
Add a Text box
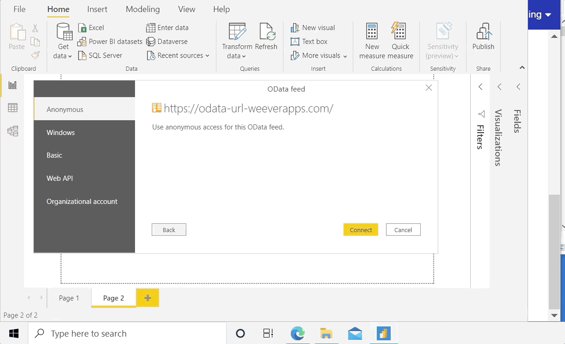tap(309, 42)
